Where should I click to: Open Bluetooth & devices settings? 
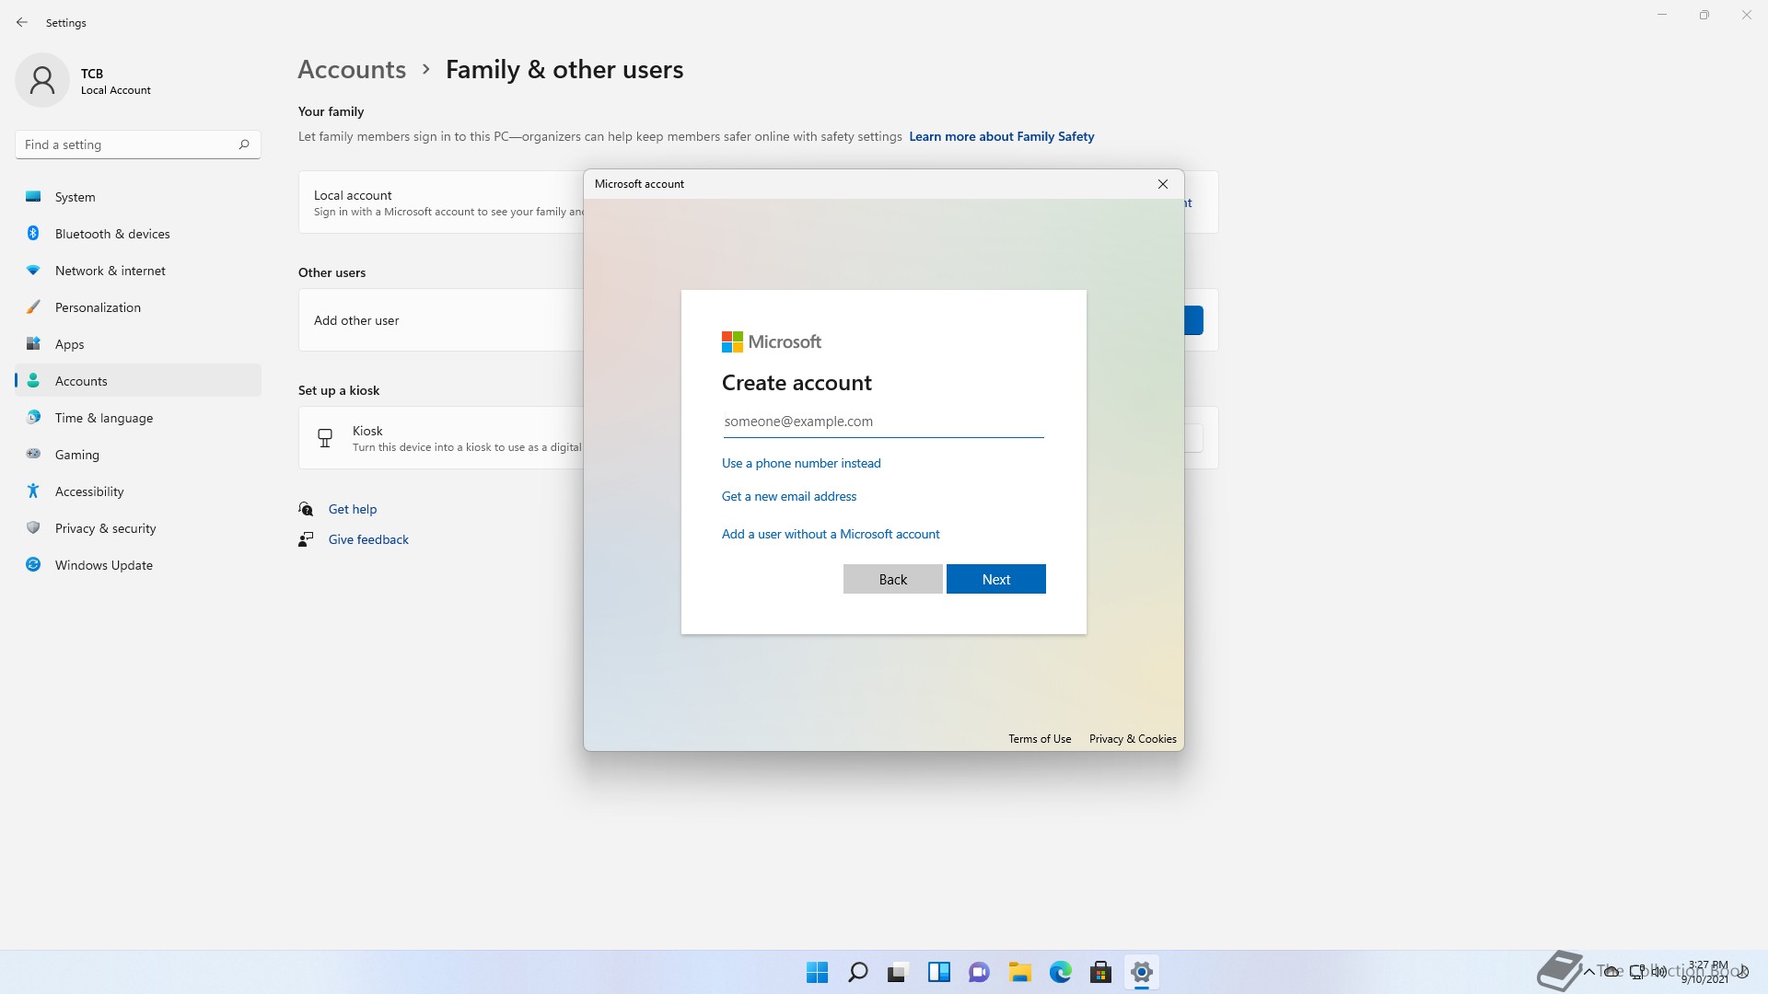[138, 234]
